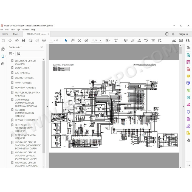Open the View menu

click(x=13, y=30)
